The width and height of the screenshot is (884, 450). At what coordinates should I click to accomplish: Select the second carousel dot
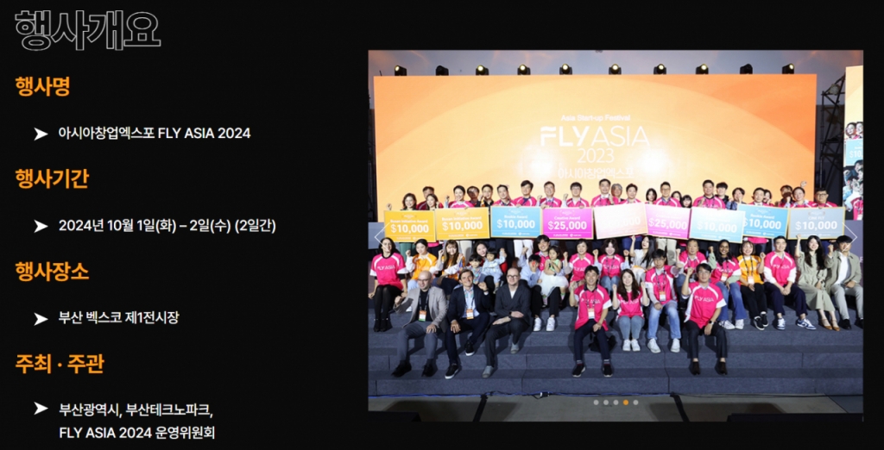pyautogui.click(x=606, y=402)
